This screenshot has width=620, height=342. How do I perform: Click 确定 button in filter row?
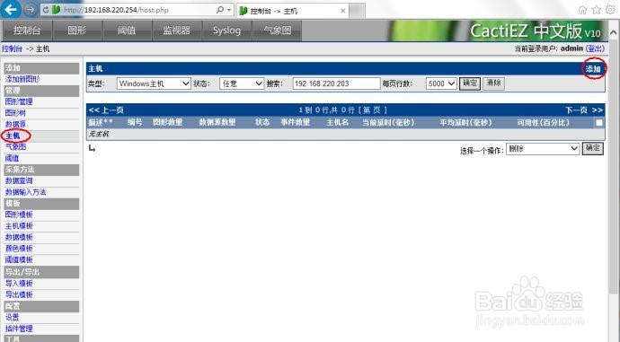[x=470, y=83]
